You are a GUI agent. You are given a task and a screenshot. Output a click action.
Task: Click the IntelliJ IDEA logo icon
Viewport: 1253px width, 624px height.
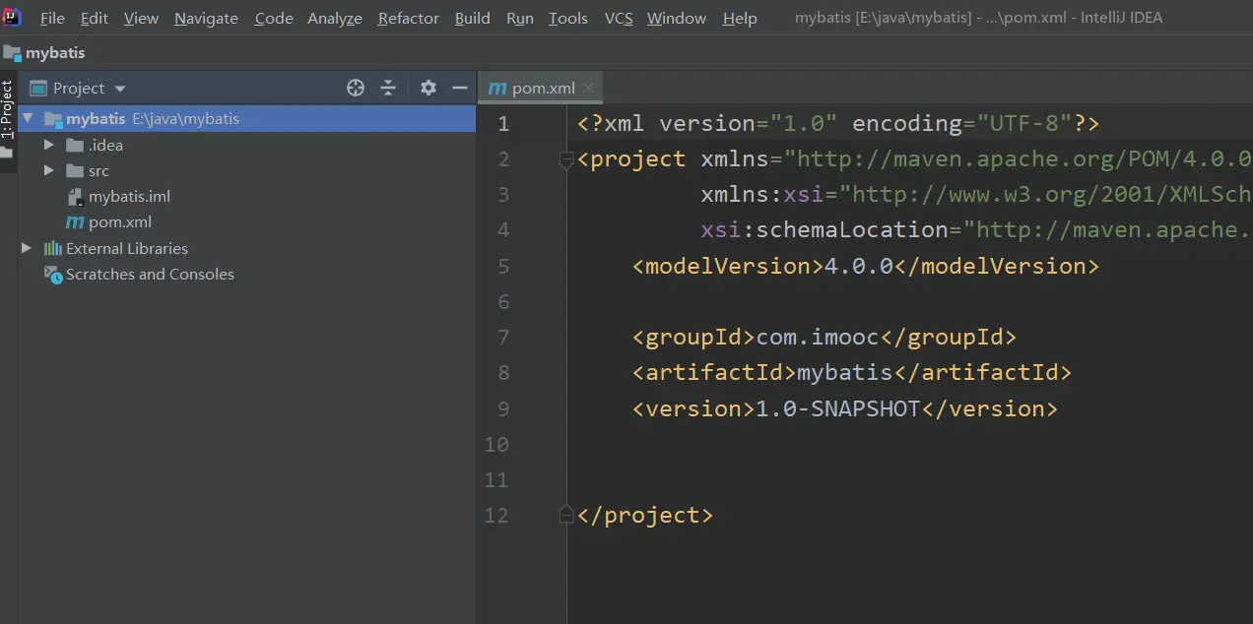[12, 17]
